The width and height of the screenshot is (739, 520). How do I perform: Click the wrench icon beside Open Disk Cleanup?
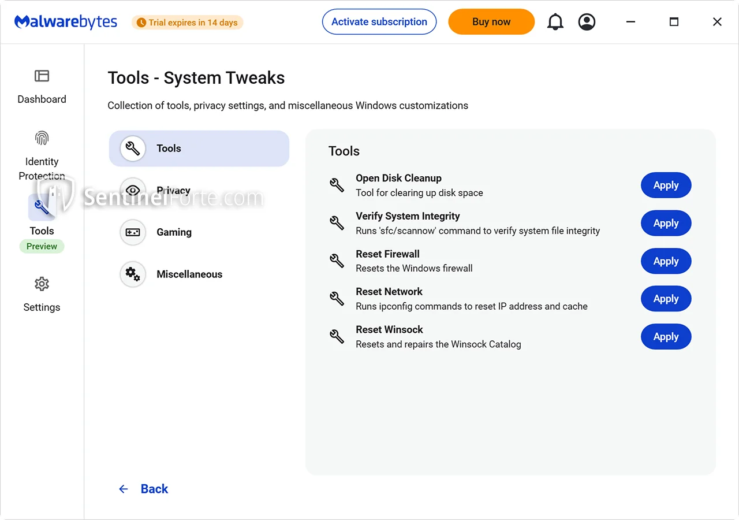(x=337, y=185)
